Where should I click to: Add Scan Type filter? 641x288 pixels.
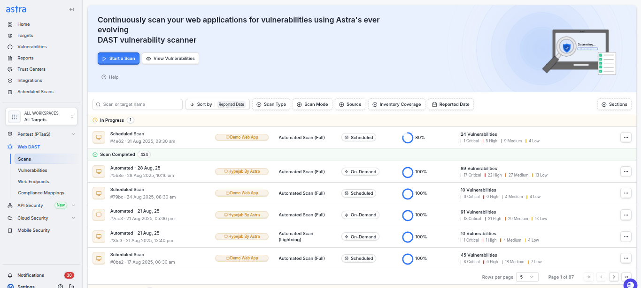click(271, 104)
